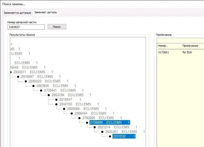Screen dimensions: 204x147
Task: Select part 2818547 in results
Action: click(66, 99)
